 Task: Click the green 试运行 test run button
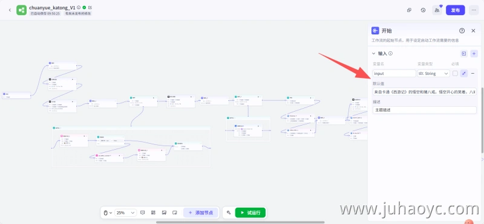click(x=250, y=213)
